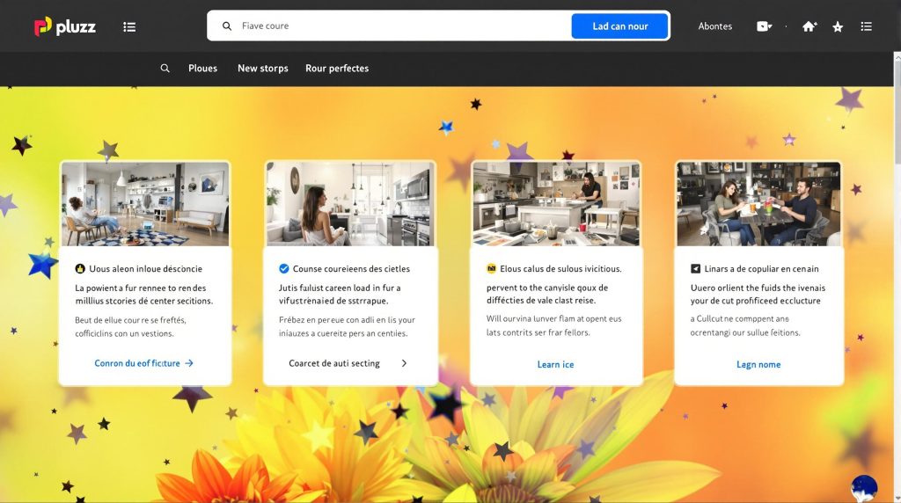Click the Learn ice link
The image size is (901, 503).
click(555, 364)
